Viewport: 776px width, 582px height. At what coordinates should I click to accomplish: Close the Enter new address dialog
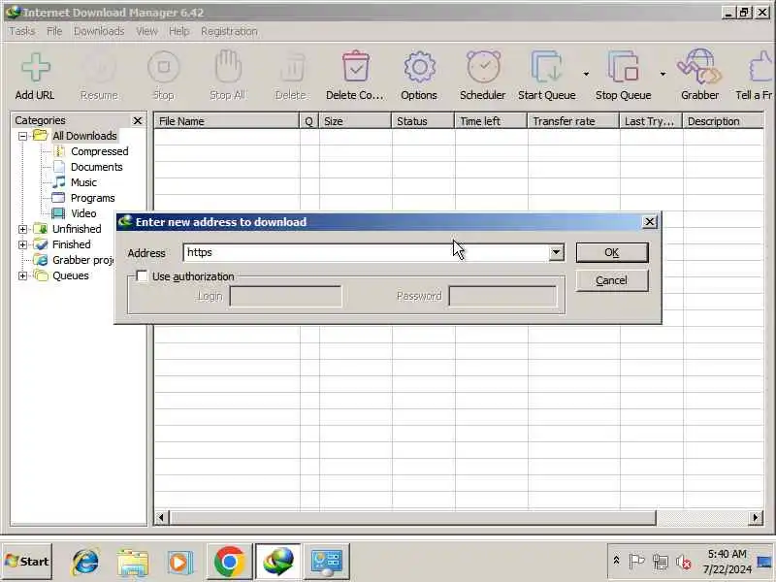[x=650, y=222]
